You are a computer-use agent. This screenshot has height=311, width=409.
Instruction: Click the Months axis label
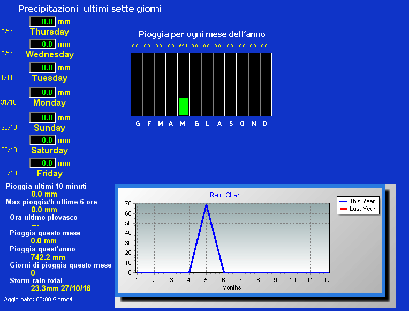pyautogui.click(x=231, y=287)
